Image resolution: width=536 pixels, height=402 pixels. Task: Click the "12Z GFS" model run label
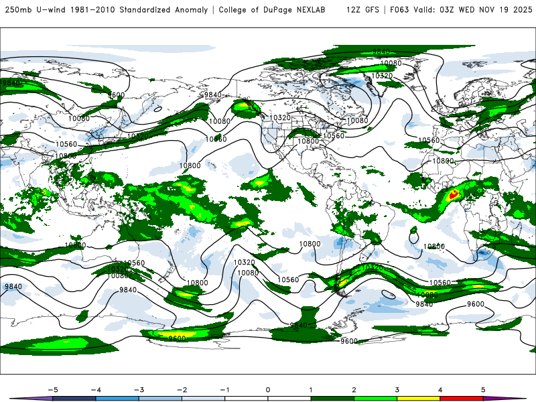click(x=362, y=9)
